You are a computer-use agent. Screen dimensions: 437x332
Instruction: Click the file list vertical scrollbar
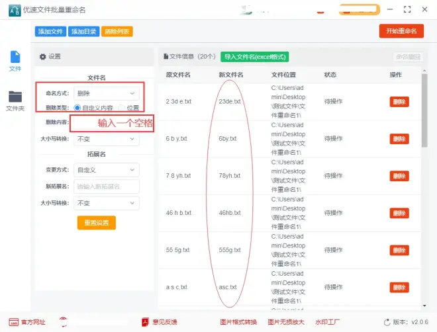tap(424, 110)
